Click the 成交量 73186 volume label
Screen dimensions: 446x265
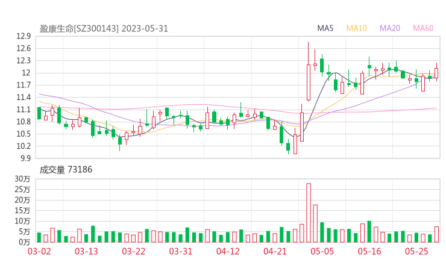click(66, 170)
